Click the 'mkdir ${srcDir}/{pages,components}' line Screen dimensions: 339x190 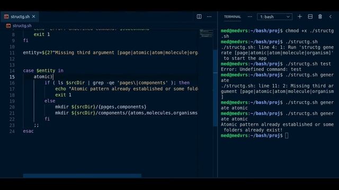pyautogui.click(x=101, y=107)
